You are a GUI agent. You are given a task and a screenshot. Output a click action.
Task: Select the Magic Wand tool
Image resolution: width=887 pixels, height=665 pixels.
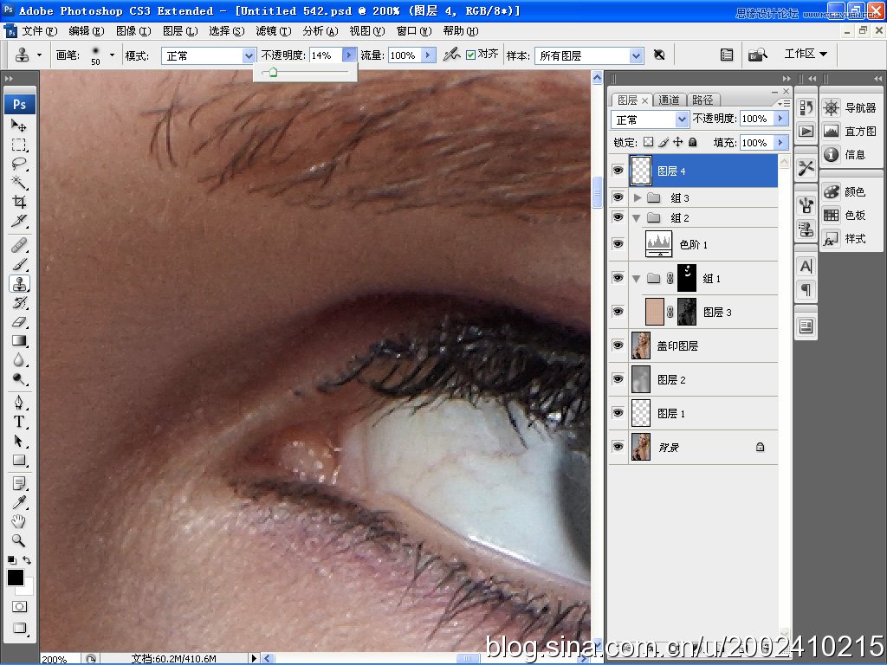[x=19, y=183]
